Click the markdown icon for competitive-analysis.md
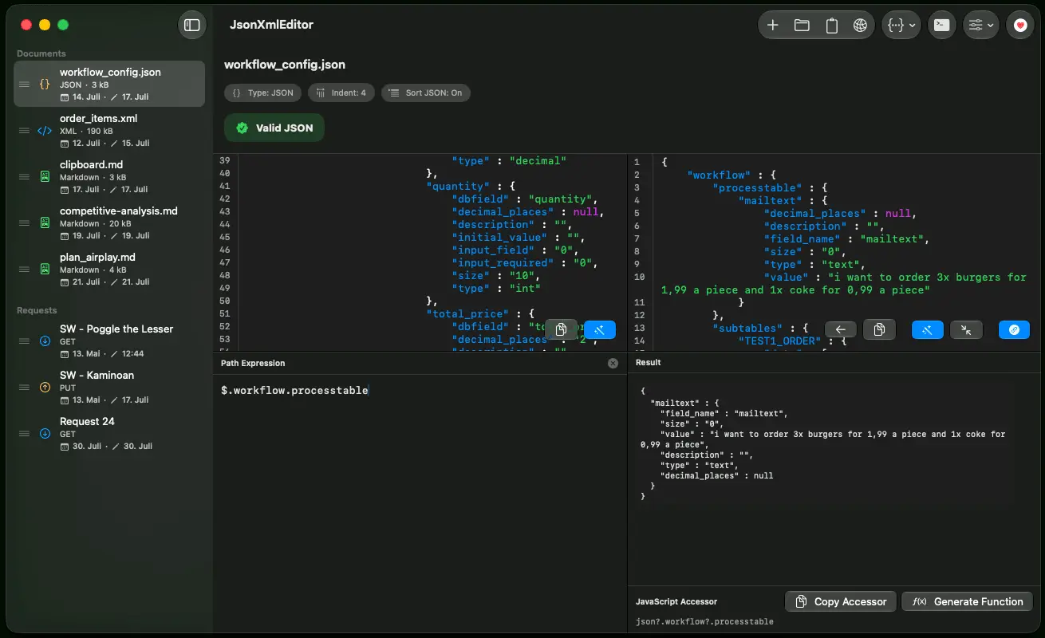 click(45, 223)
